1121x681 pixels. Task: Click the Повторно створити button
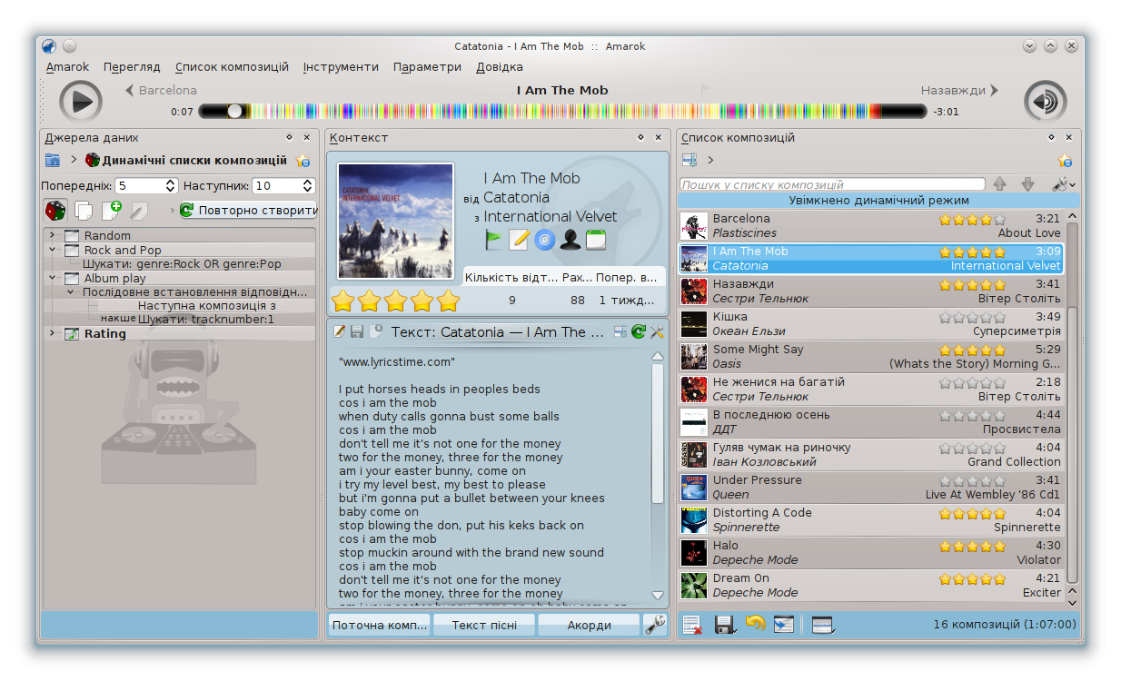coord(247,210)
